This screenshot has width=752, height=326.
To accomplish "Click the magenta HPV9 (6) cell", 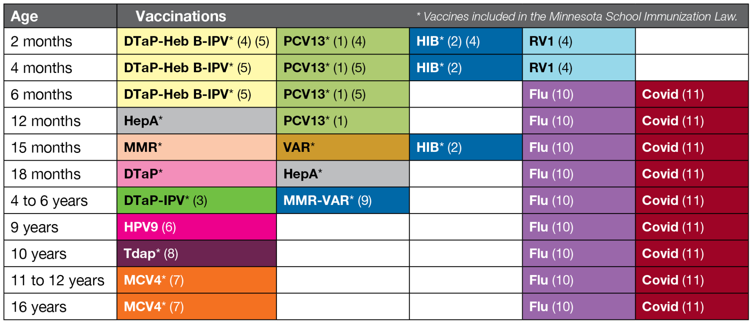I will [x=196, y=227].
